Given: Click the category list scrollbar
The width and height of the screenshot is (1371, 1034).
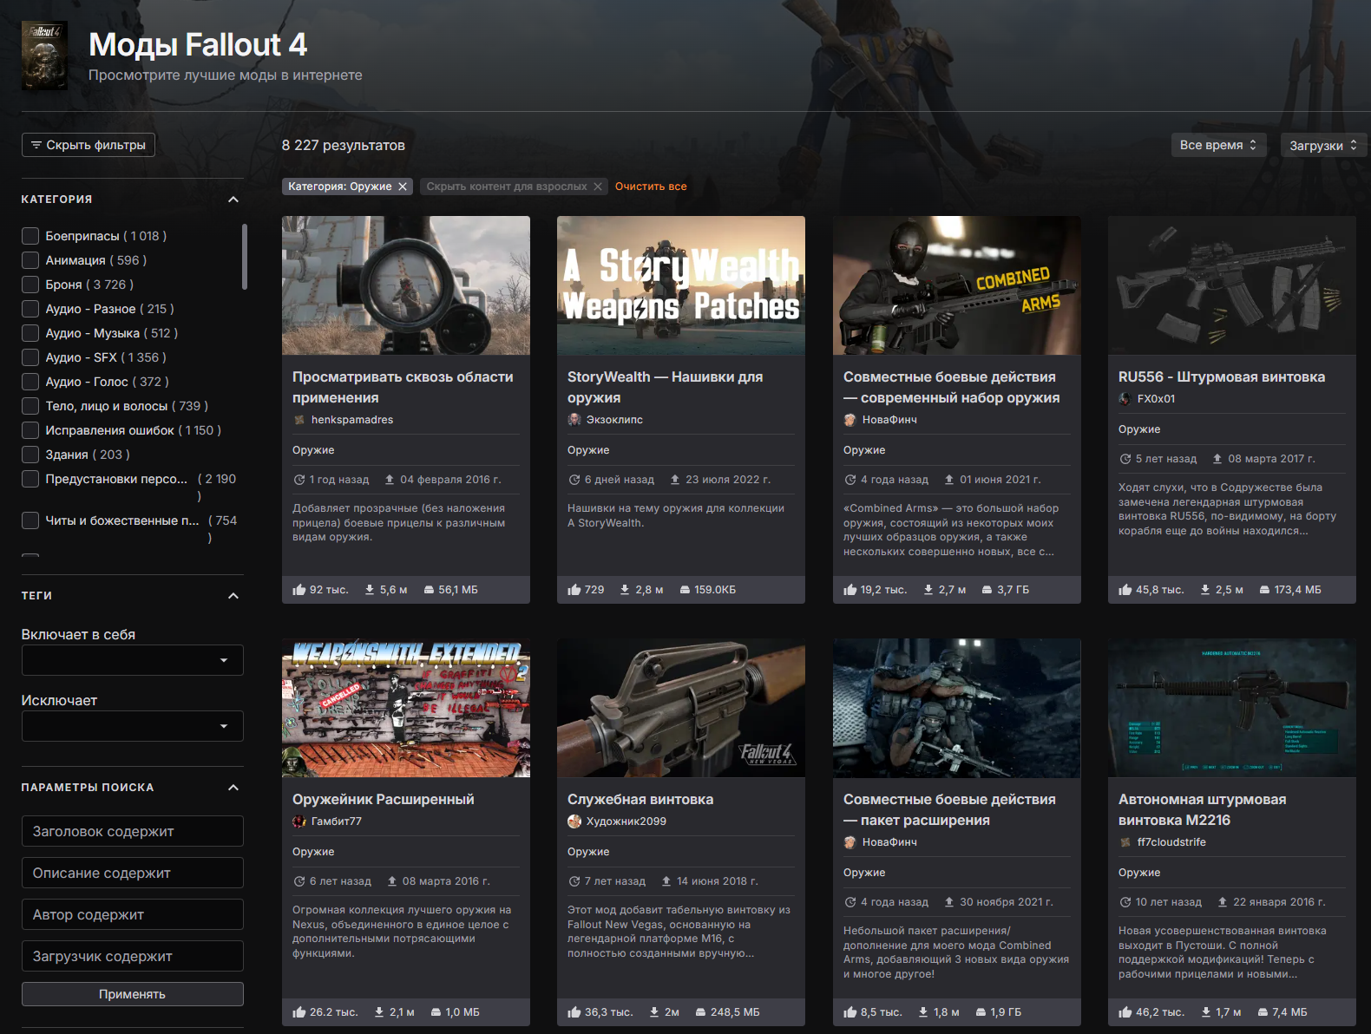Looking at the screenshot, I should [x=245, y=257].
